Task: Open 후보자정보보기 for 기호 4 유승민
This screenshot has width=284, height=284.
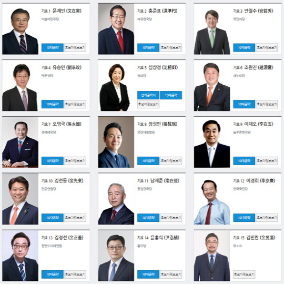Action: (x=75, y=104)
